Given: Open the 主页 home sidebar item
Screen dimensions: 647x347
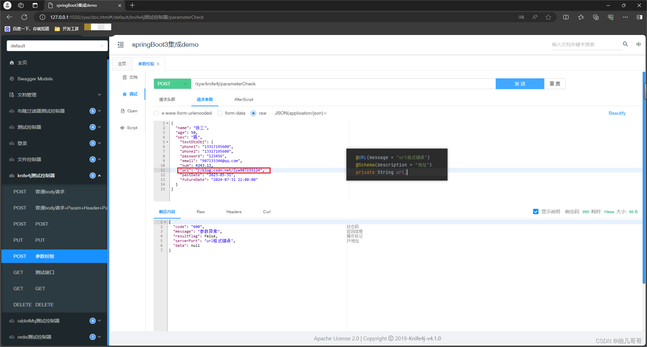Looking at the screenshot, I should [x=22, y=63].
